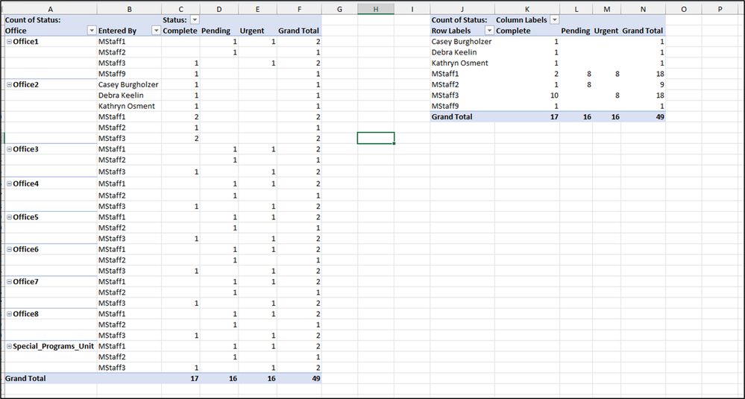Click the 'Complete' header in column C
Screen dimensions: 745x399
point(180,31)
